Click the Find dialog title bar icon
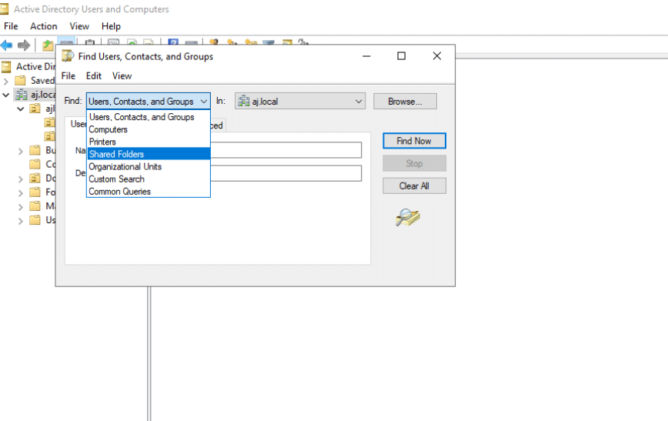This screenshot has width=668, height=421. point(68,56)
